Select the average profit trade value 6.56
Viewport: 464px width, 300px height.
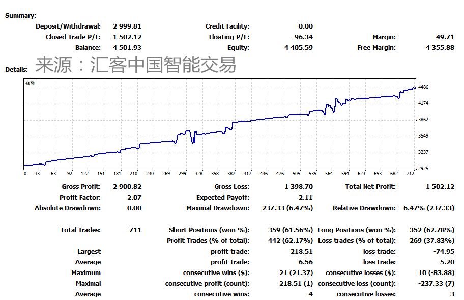[306, 262]
